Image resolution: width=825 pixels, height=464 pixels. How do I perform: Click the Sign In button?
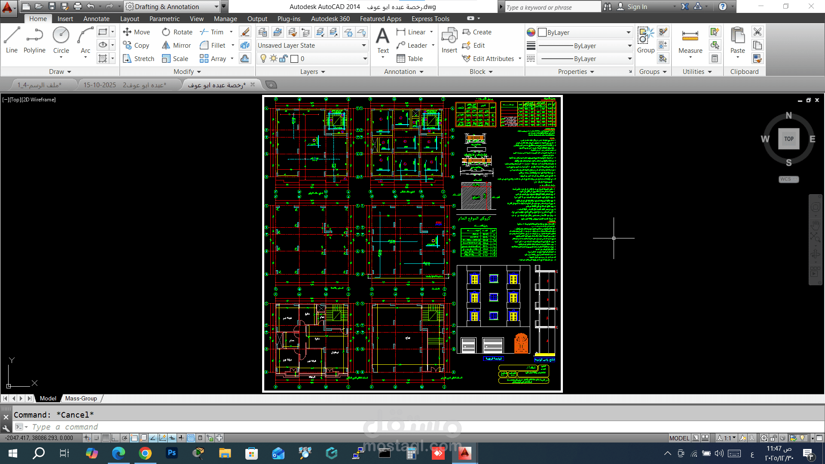[637, 7]
